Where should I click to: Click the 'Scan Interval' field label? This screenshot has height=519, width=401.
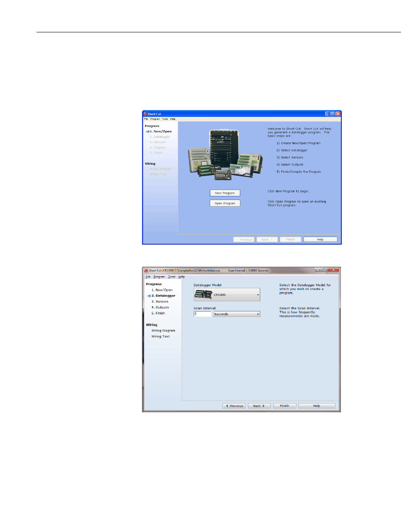coord(204,308)
